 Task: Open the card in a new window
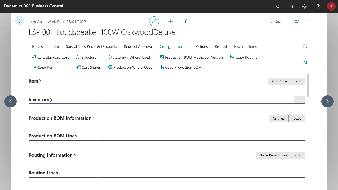pos(297,21)
